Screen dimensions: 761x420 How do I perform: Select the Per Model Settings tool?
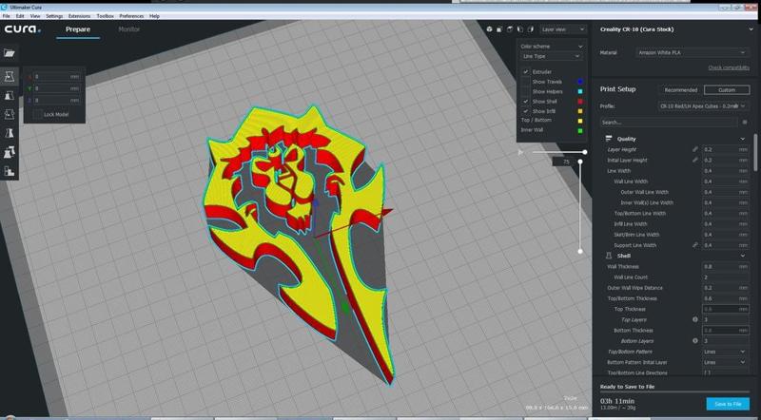[x=10, y=152]
